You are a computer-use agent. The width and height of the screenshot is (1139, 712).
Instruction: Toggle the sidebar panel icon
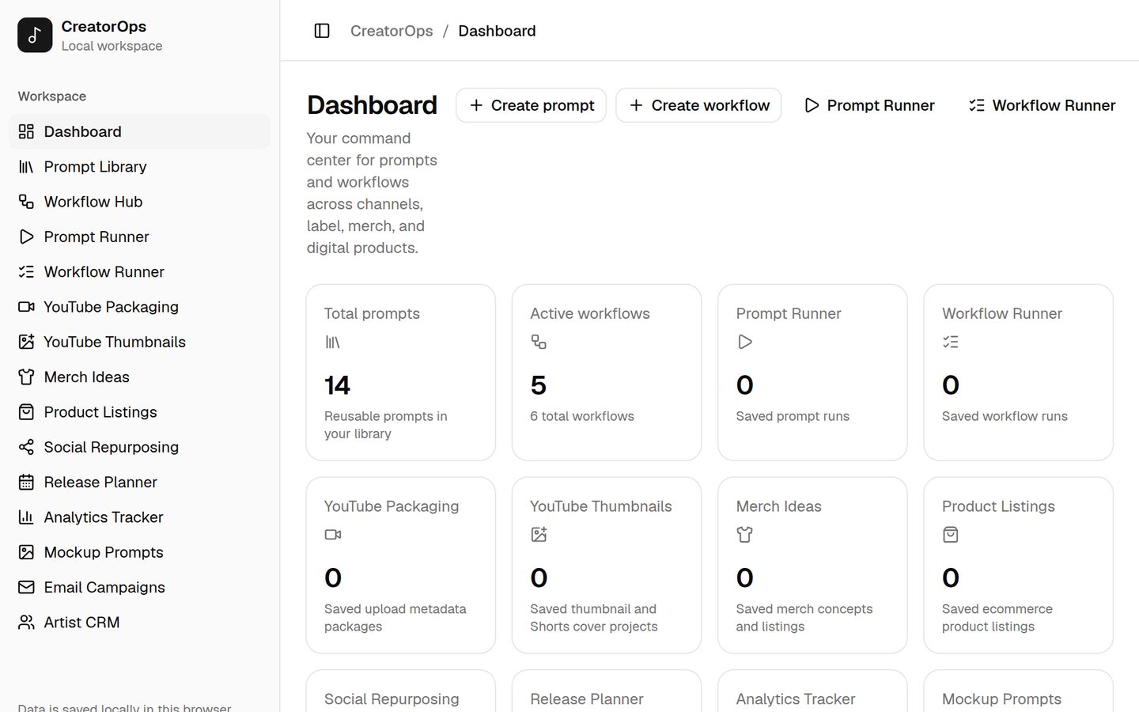322,31
